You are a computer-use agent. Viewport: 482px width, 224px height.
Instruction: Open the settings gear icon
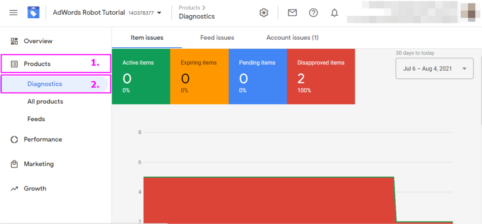point(264,13)
